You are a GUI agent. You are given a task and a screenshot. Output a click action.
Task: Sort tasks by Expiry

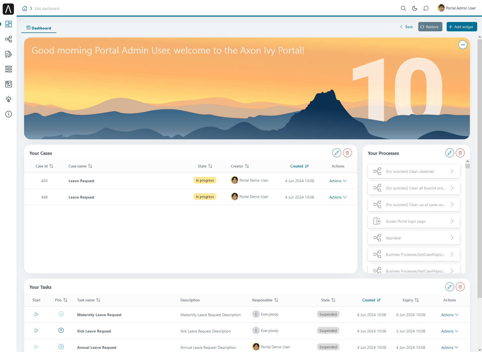coord(417,300)
